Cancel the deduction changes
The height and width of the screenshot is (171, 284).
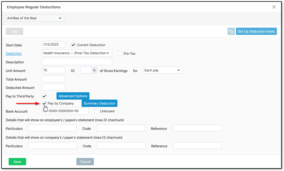[x=85, y=162]
